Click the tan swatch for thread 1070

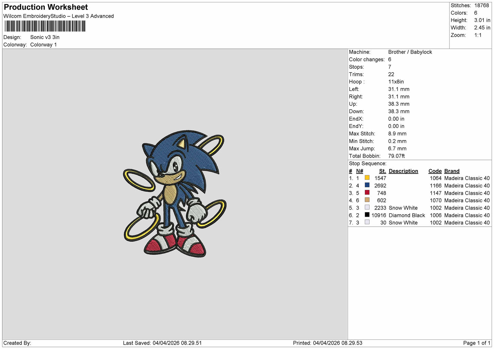click(367, 200)
